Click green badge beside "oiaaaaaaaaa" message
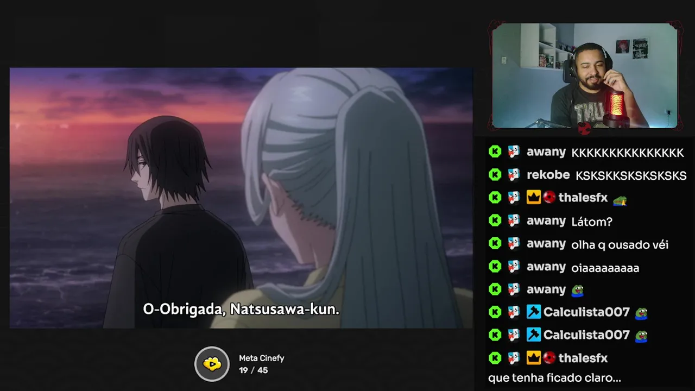 [x=495, y=266]
